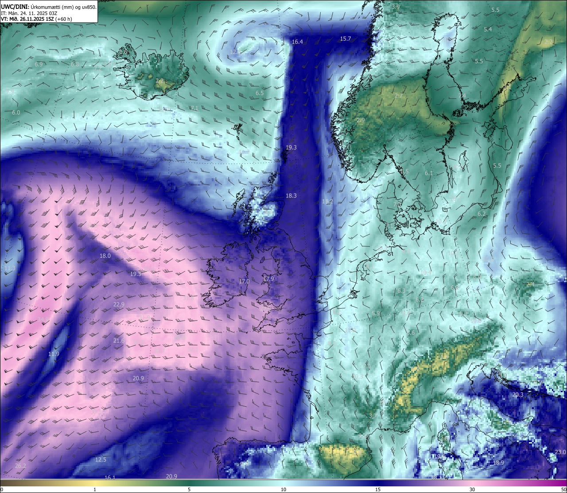Screen dimensions: 567x493
Task: Click the value 20.3 over the Adriatic
Action: 518,395
